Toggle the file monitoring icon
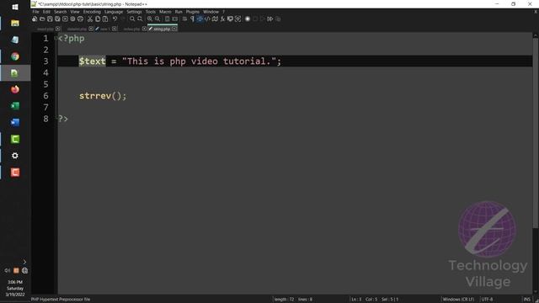539x303 pixels. [237, 19]
